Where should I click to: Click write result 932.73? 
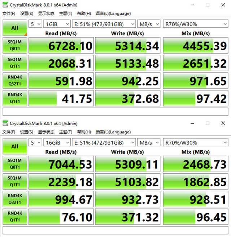coord(128,199)
